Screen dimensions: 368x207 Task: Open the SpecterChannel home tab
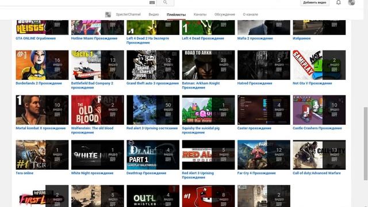(128, 14)
